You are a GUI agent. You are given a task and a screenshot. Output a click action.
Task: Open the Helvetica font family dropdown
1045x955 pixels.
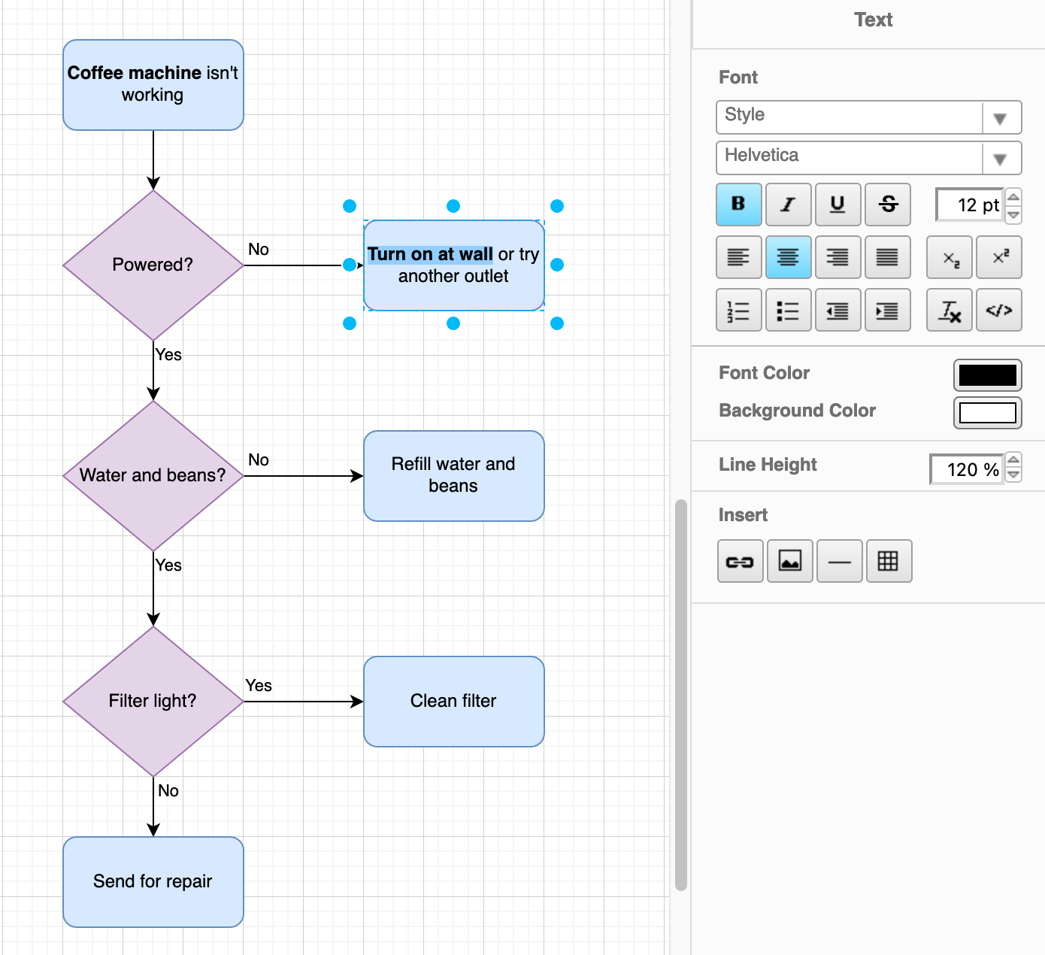click(1001, 158)
